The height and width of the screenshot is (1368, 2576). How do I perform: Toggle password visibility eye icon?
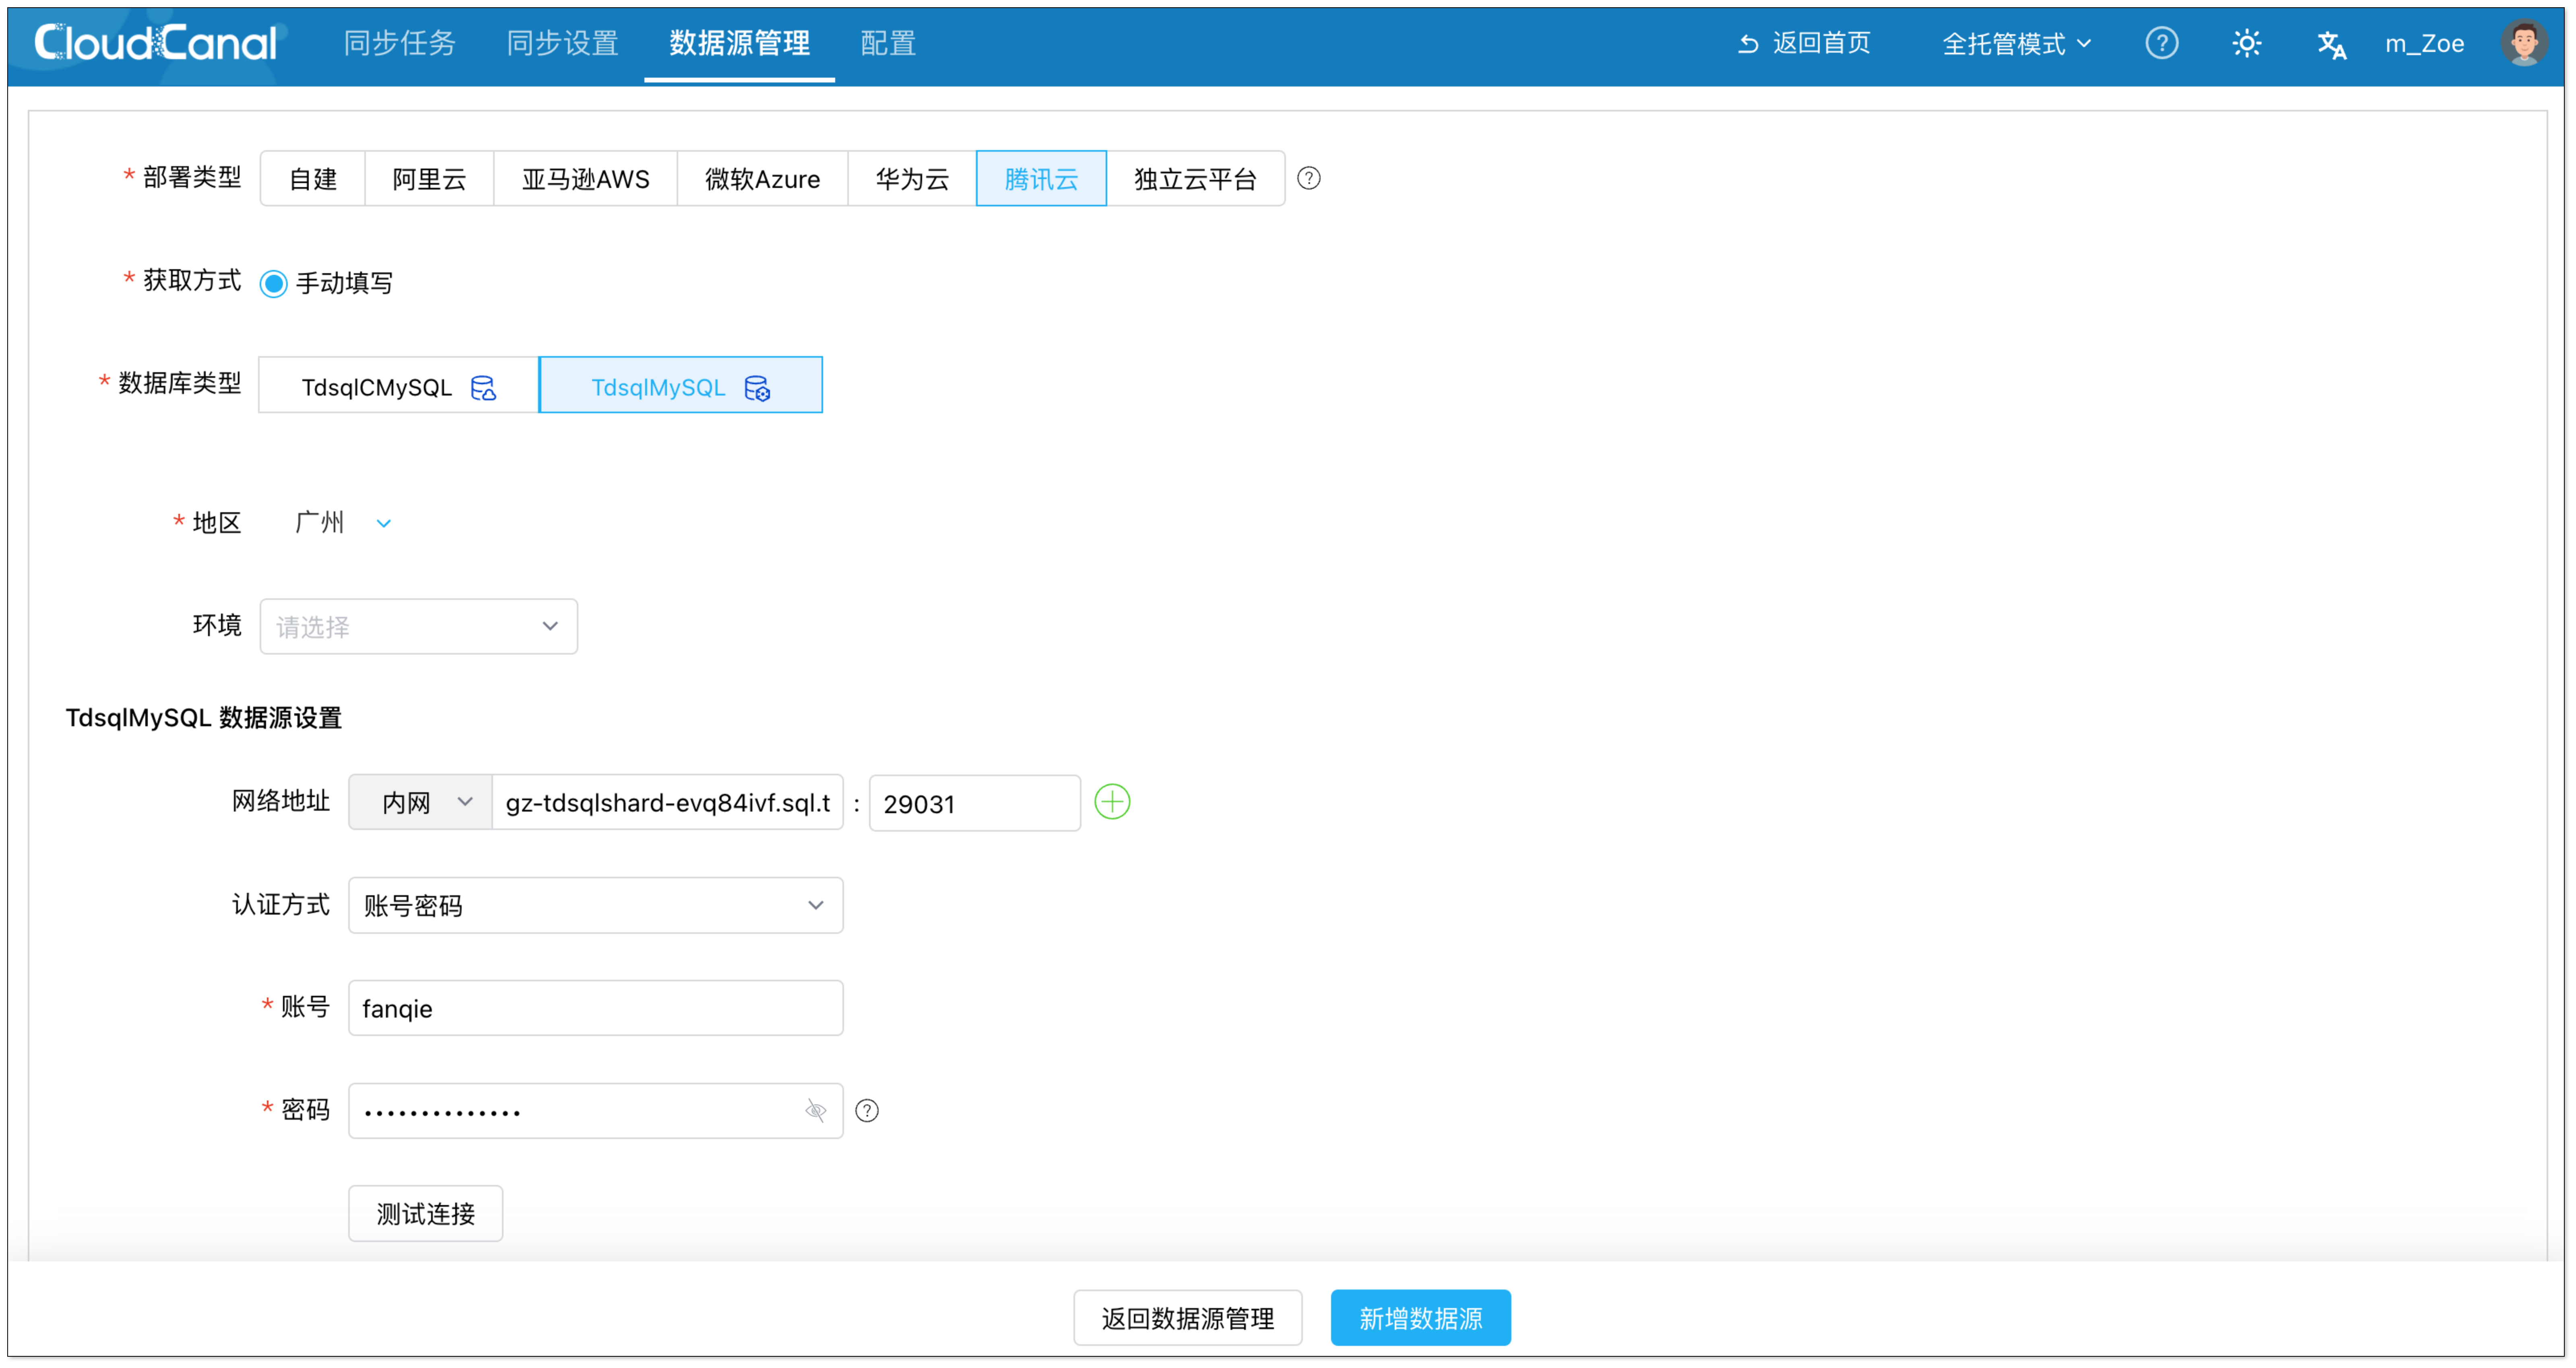[816, 1111]
